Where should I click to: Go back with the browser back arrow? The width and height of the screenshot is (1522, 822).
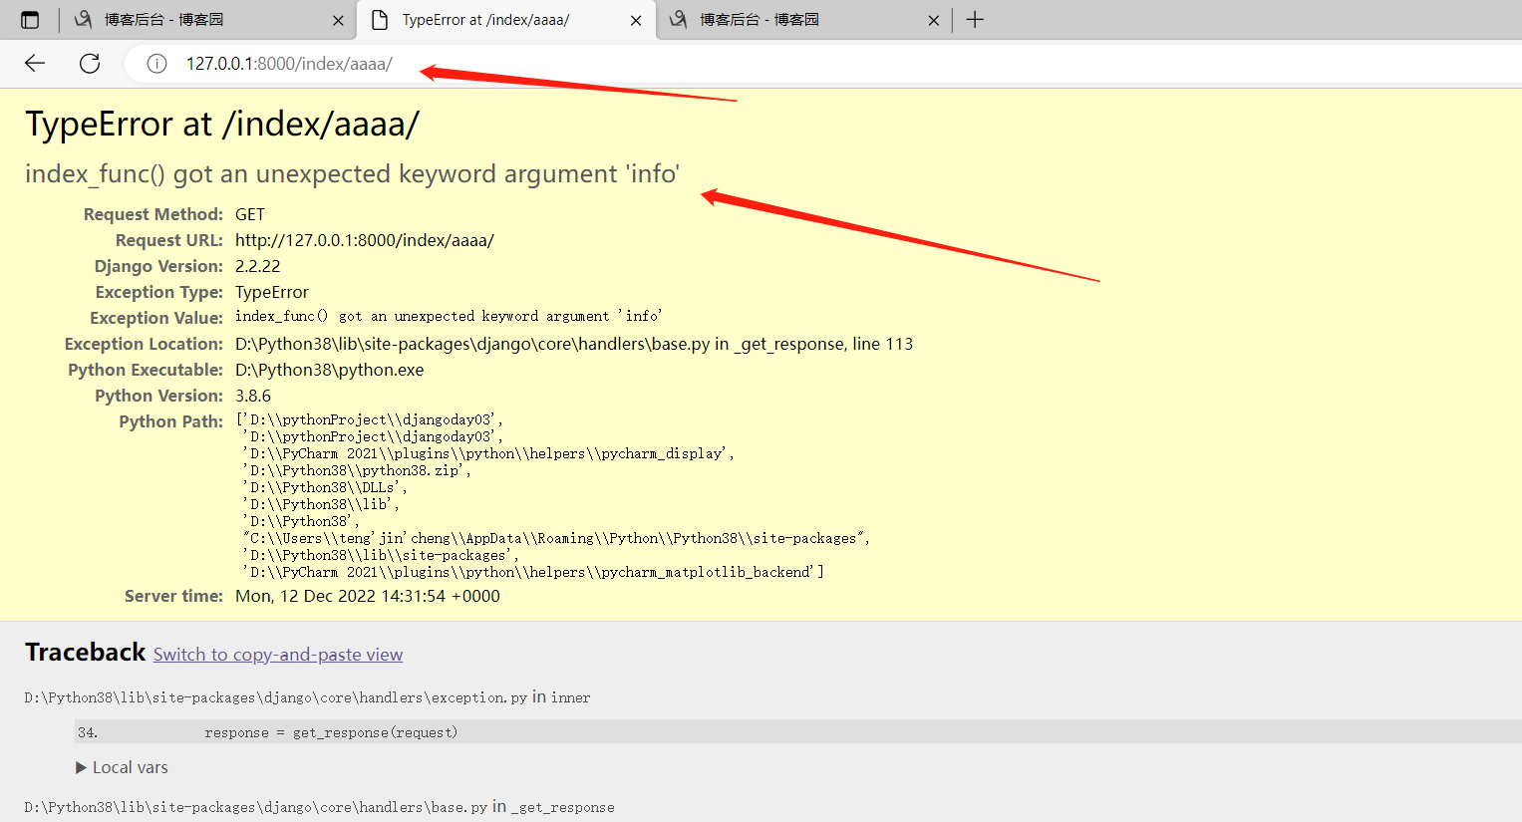point(35,64)
